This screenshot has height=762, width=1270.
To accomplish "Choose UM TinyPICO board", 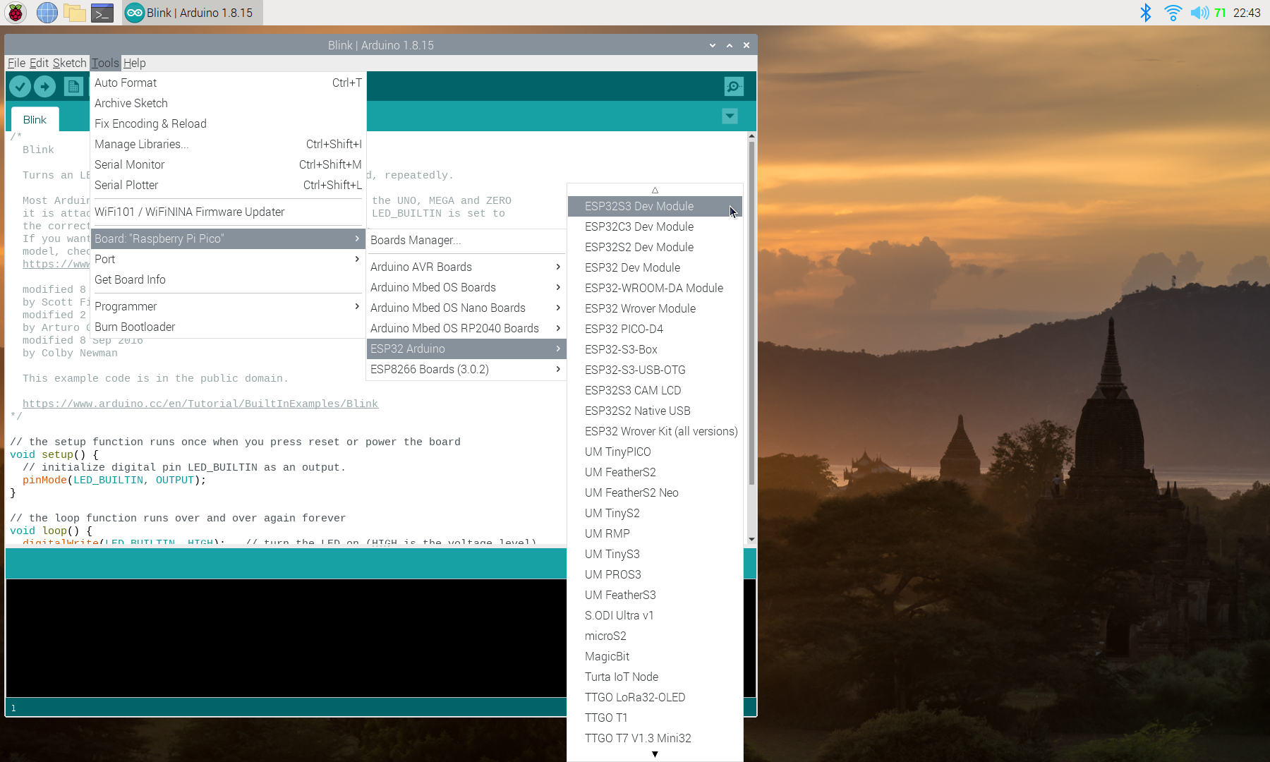I will [x=655, y=452].
